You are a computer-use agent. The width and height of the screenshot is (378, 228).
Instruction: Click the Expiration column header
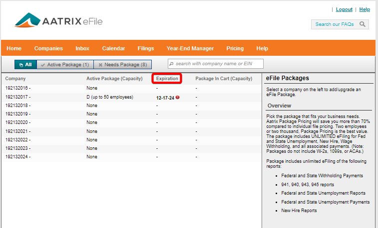[x=167, y=79]
